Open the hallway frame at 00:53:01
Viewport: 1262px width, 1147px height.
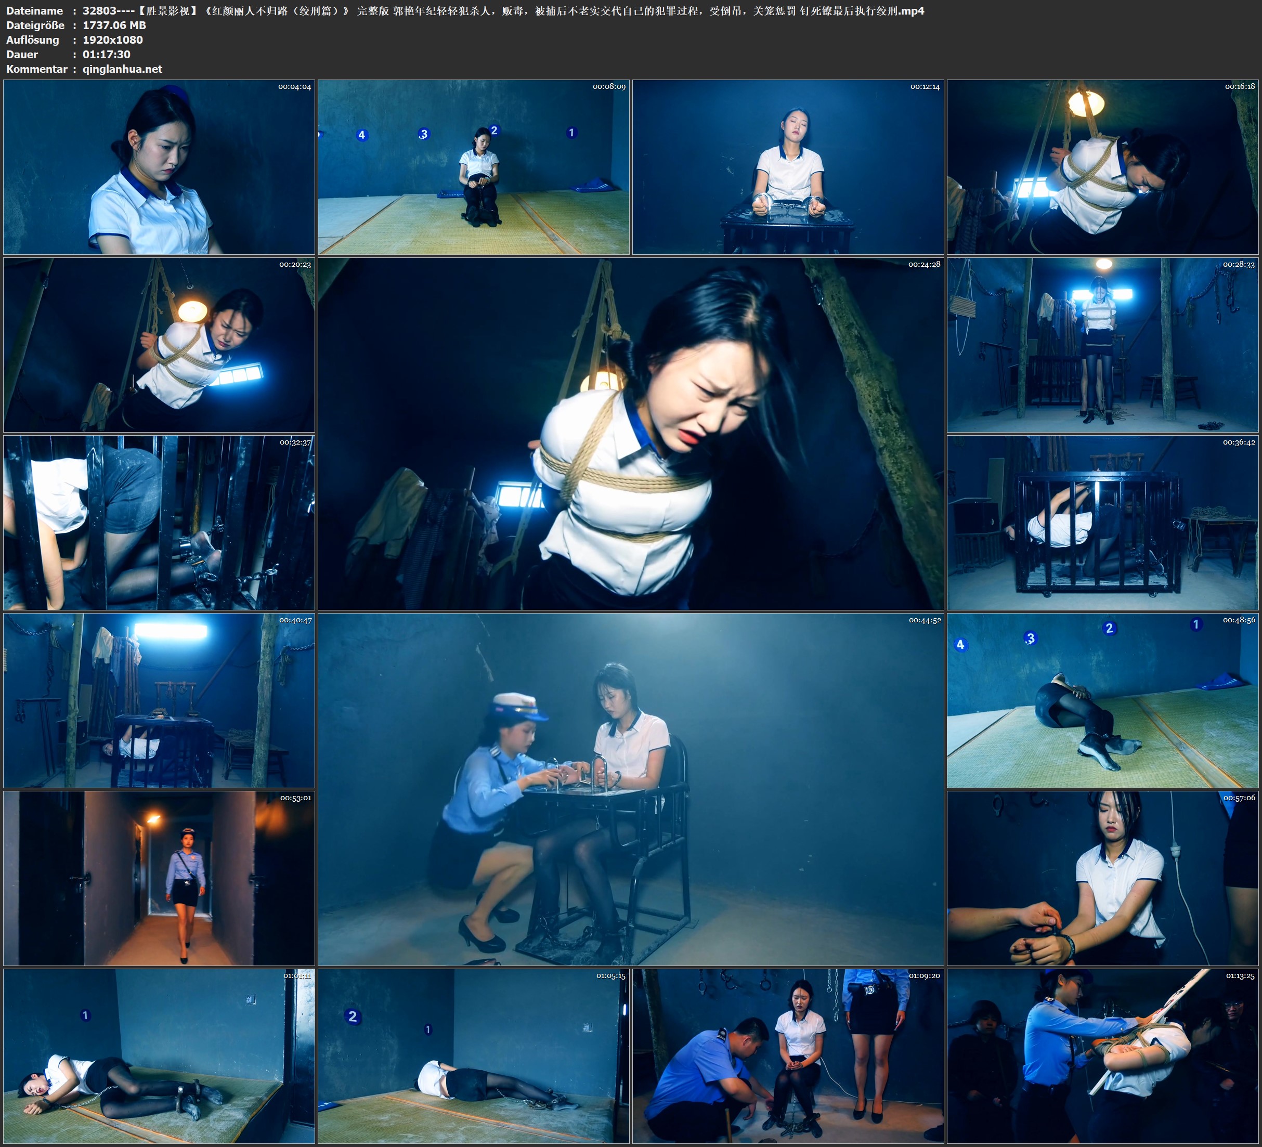tap(159, 878)
